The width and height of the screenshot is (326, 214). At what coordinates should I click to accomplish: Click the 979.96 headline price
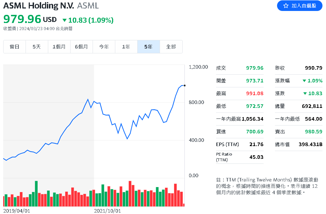pyautogui.click(x=22, y=19)
